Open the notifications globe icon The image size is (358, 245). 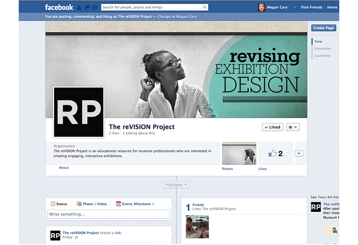point(95,8)
